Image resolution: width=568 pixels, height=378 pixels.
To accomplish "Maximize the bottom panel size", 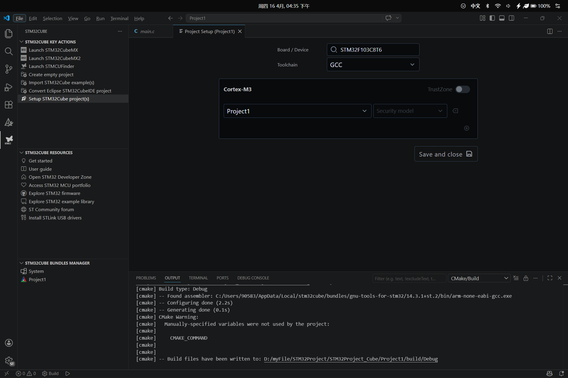I will [550, 278].
